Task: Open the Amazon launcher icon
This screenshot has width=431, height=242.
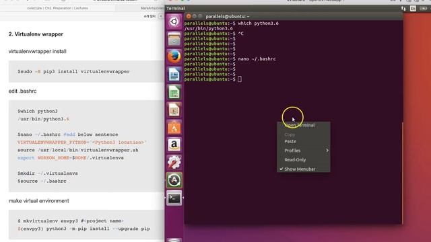Action: tap(174, 145)
